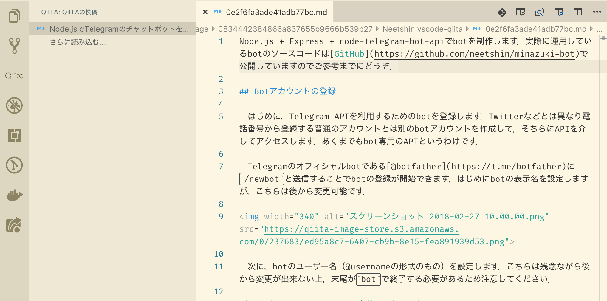Open the Git graph circle icon in activity bar
Screen dimensions: 607x301
(x=14, y=165)
